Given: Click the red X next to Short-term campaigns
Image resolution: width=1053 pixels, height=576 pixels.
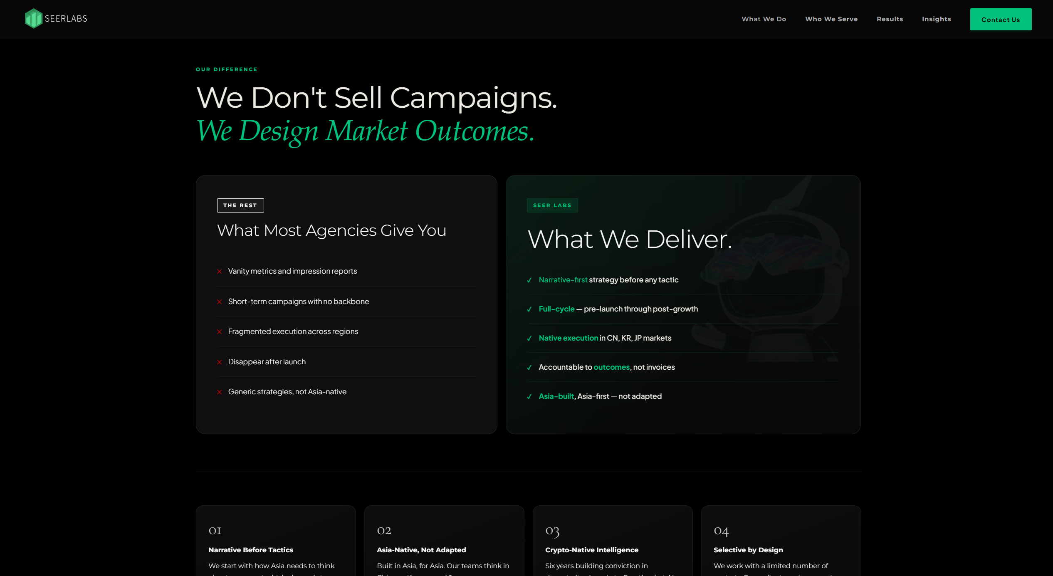Looking at the screenshot, I should (x=220, y=302).
